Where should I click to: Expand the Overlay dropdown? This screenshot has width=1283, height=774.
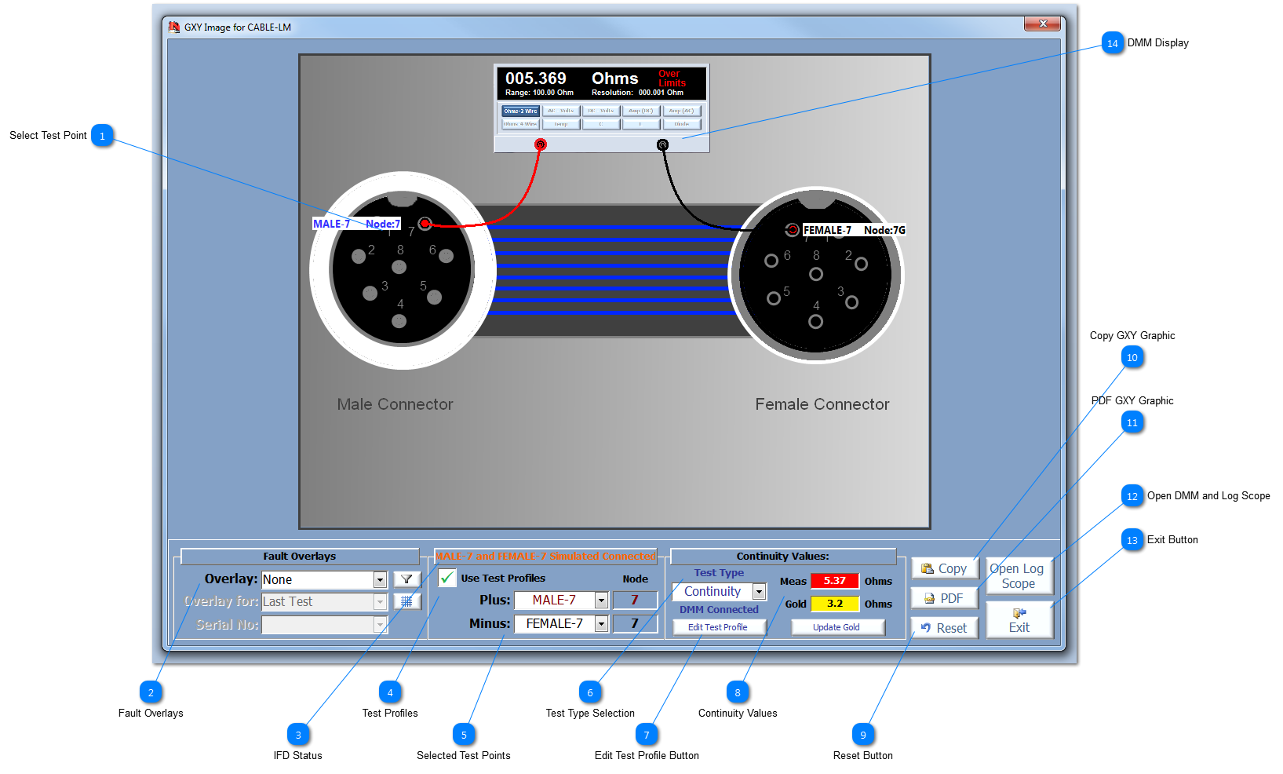(x=380, y=580)
